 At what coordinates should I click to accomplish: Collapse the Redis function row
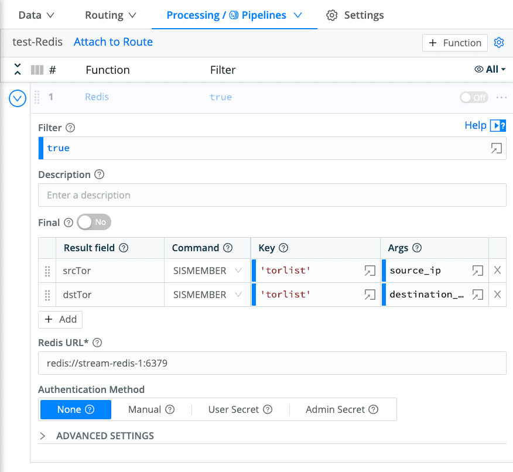pos(18,98)
